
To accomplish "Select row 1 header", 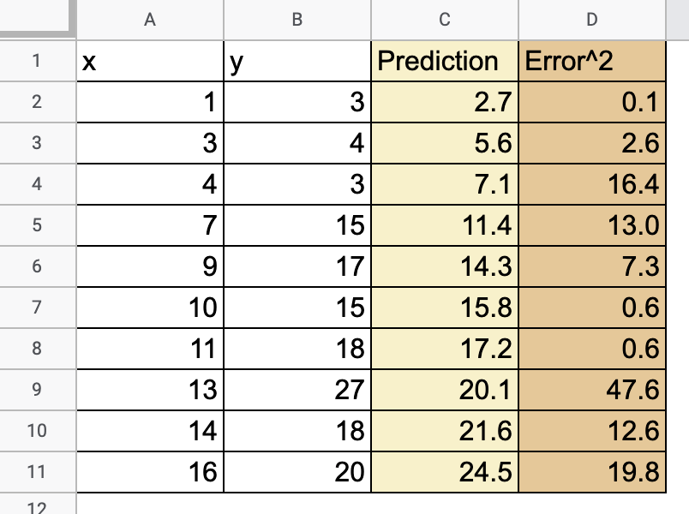I will (x=39, y=61).
